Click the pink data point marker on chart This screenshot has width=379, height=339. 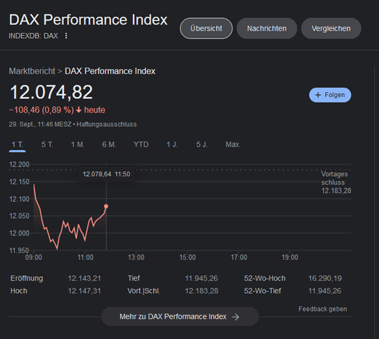pyautogui.click(x=106, y=206)
